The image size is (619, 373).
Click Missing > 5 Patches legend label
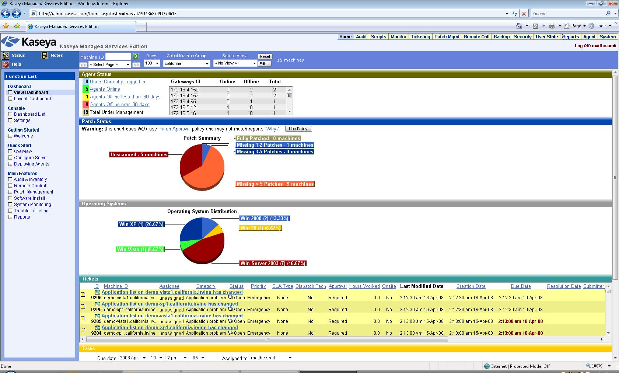click(x=275, y=184)
